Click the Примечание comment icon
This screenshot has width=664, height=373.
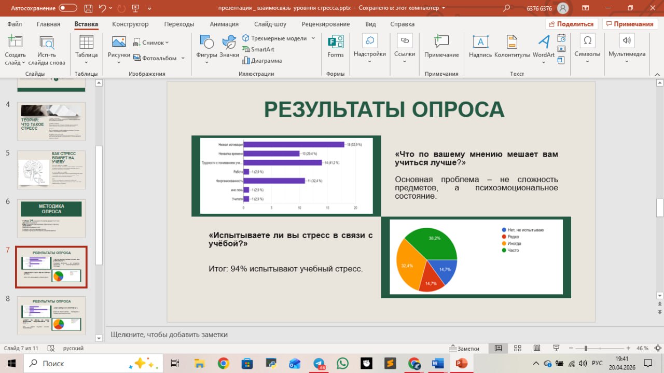click(x=441, y=43)
